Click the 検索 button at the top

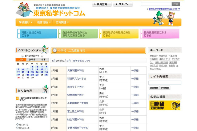(176, 4)
